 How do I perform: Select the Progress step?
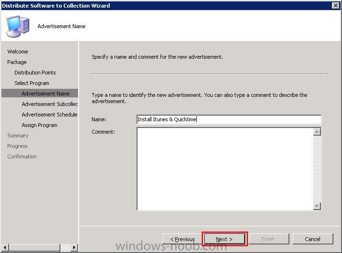click(17, 146)
